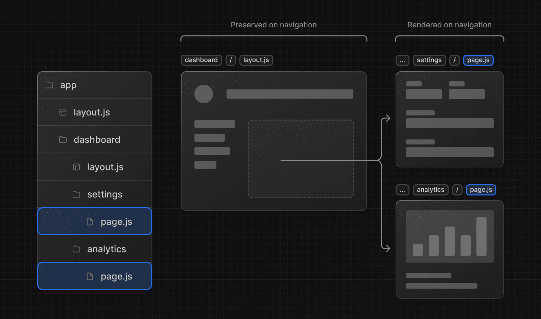Click the page.js file icon under settings
Viewport: 541px width, 319px height.
[90, 221]
